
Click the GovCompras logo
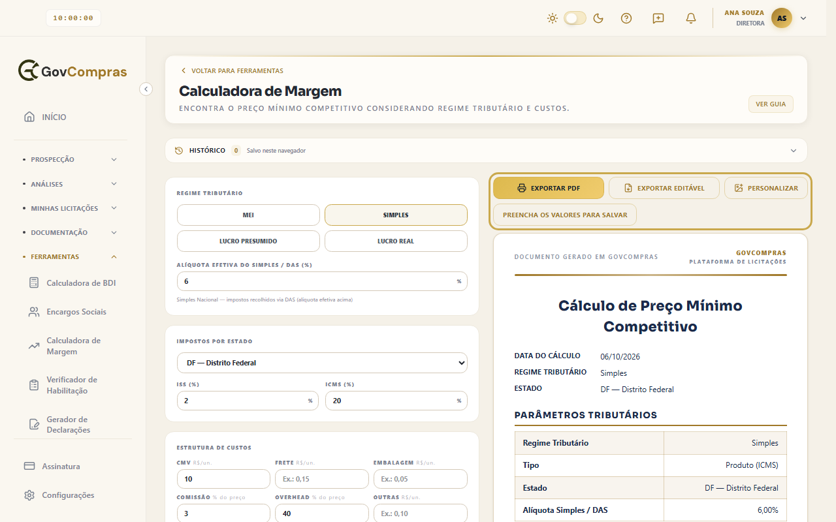72,70
